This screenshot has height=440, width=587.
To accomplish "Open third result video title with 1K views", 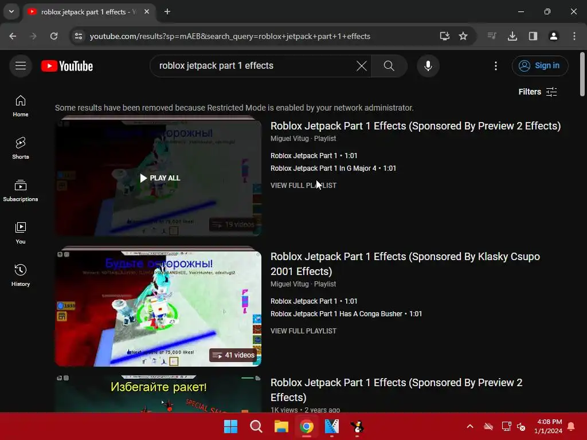I will [x=396, y=390].
